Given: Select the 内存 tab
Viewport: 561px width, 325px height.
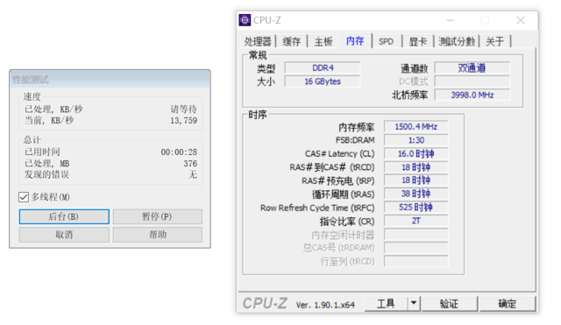Looking at the screenshot, I should click(355, 41).
